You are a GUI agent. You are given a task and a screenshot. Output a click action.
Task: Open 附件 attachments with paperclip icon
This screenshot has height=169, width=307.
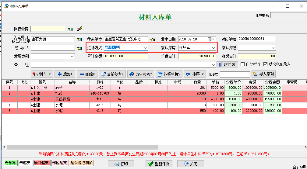227,64
